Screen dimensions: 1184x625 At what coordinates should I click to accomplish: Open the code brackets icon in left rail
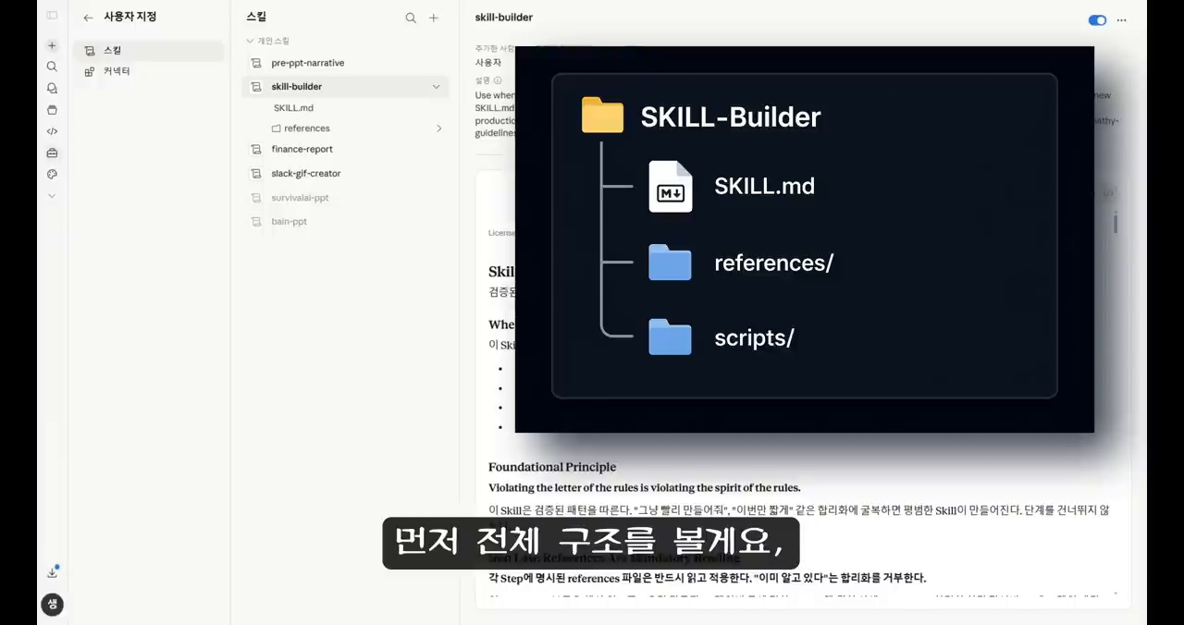tap(52, 131)
